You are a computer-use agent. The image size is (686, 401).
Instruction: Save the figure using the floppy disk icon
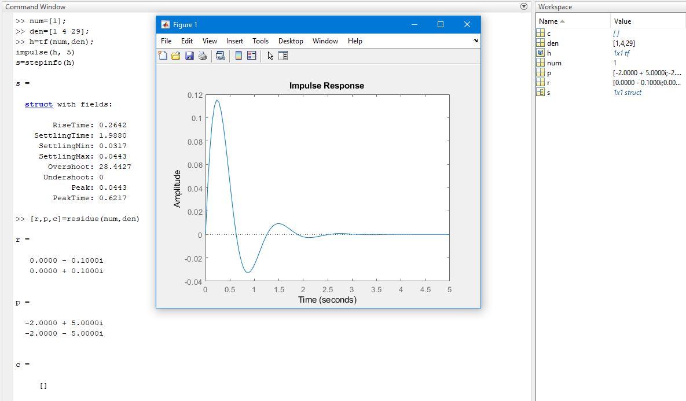189,56
